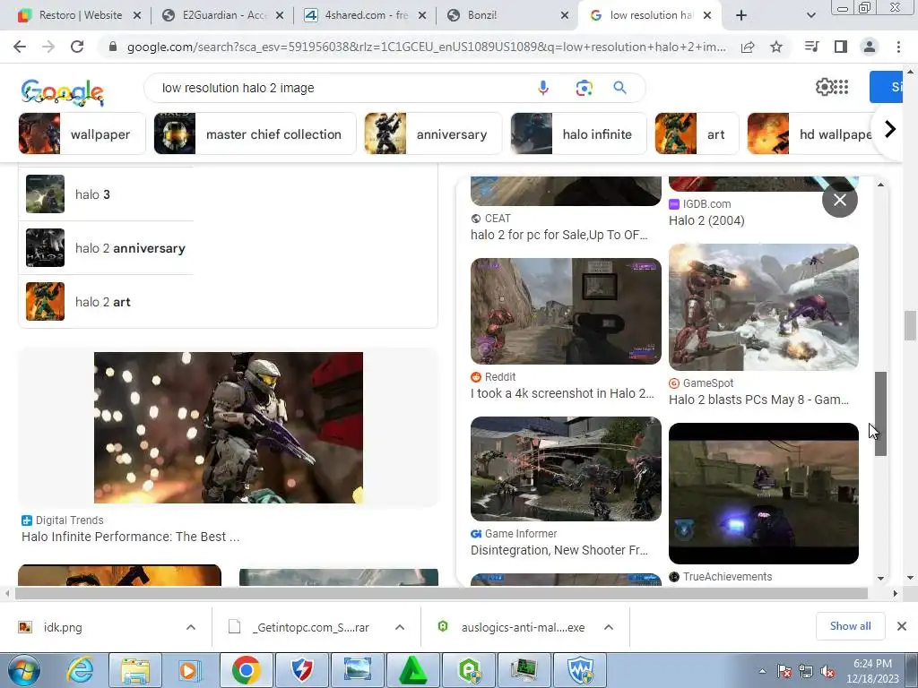The width and height of the screenshot is (918, 688).
Task: Expand the Getintopc rar download options
Action: [x=400, y=627]
